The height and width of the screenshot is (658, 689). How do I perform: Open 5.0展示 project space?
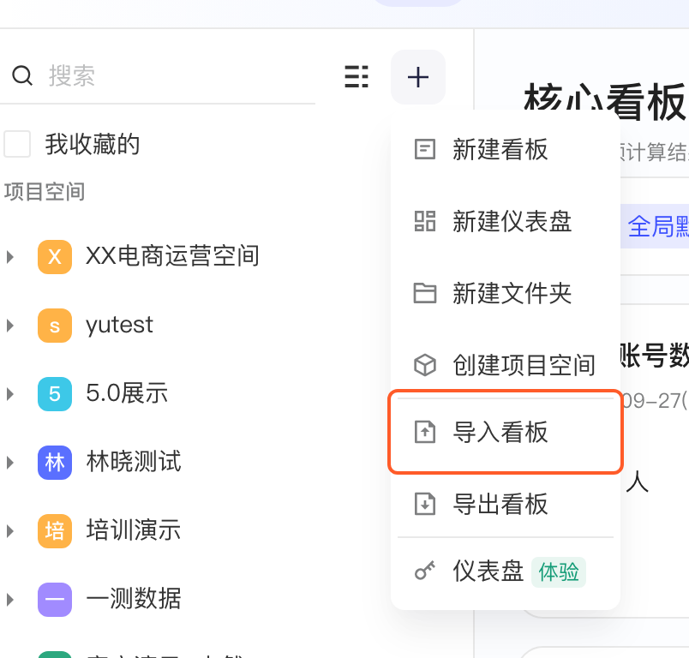click(127, 392)
